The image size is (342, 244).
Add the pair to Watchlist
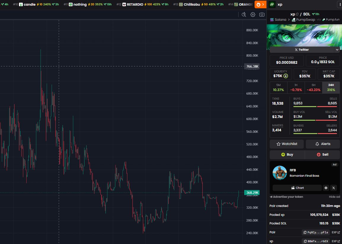pyautogui.click(x=287, y=144)
